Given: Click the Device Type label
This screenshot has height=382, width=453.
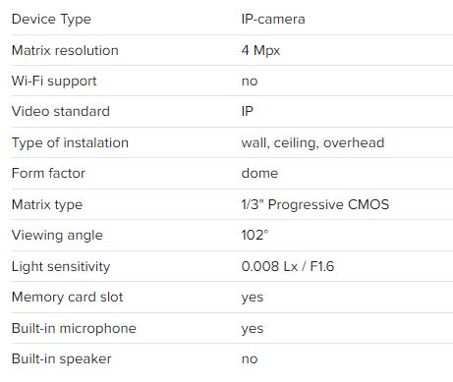Looking at the screenshot, I should [51, 20].
